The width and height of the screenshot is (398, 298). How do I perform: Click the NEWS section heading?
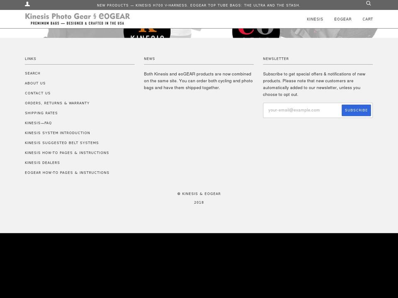[x=149, y=59]
